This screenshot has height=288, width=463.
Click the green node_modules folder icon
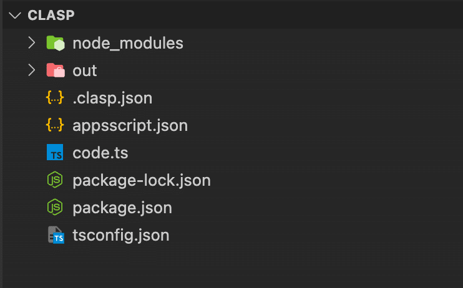[56, 43]
